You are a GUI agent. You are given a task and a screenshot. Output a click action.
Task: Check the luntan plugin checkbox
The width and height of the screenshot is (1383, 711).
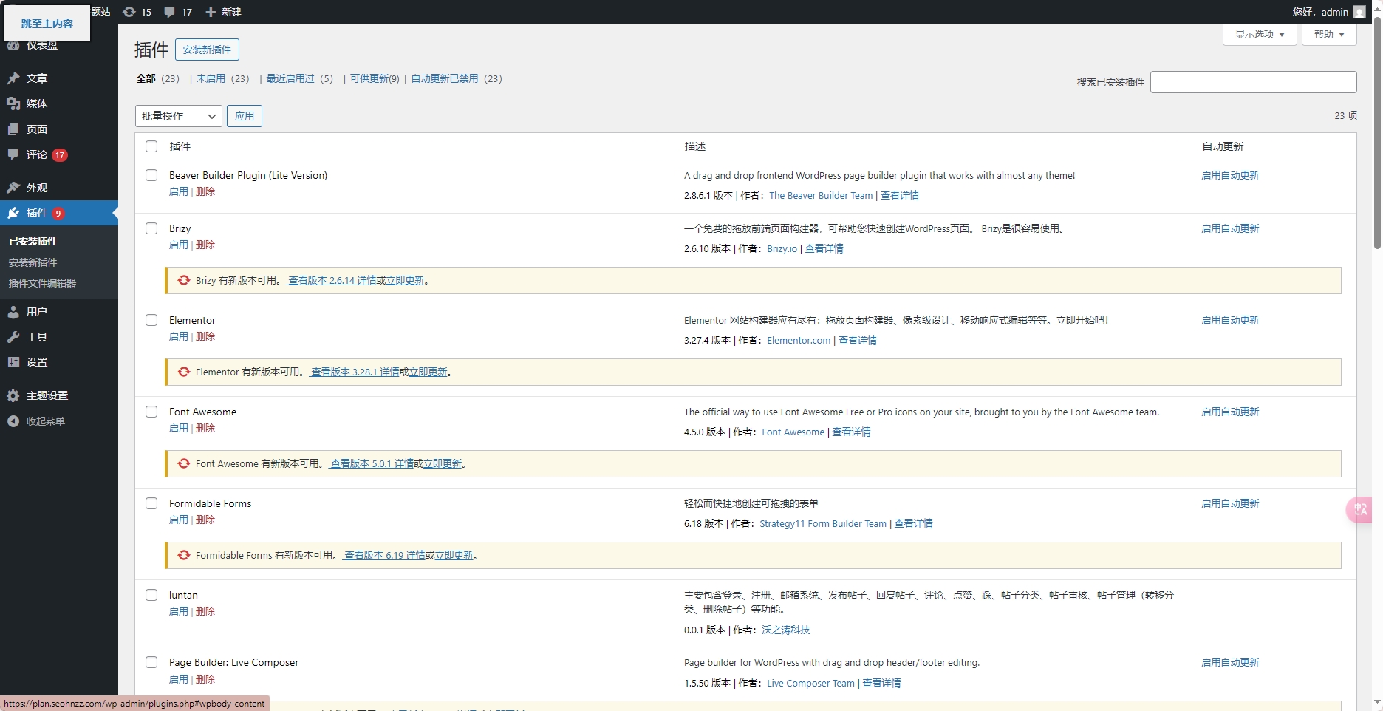[151, 595]
